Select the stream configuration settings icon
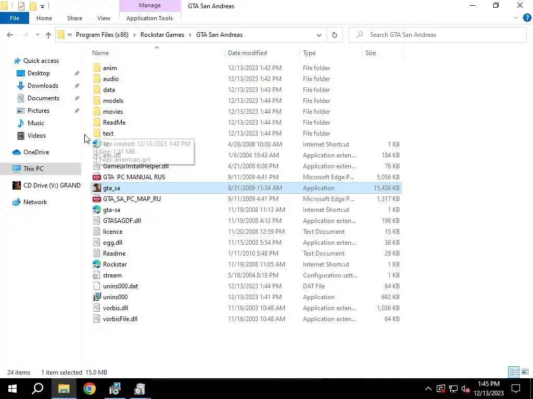This screenshot has width=533, height=399. tap(97, 275)
